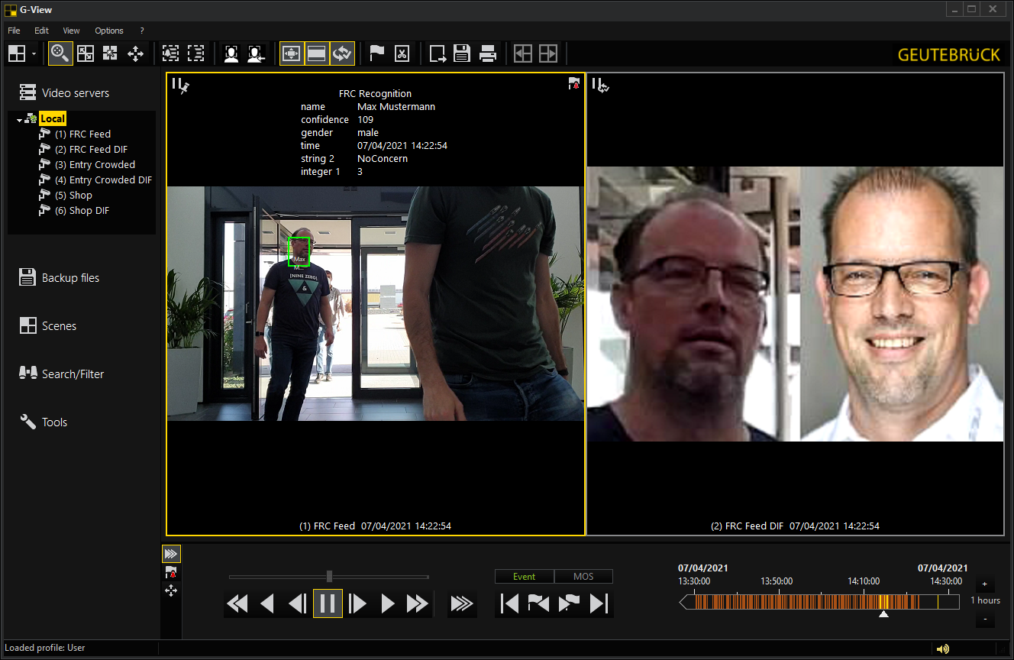Open the Options menu

point(109,31)
